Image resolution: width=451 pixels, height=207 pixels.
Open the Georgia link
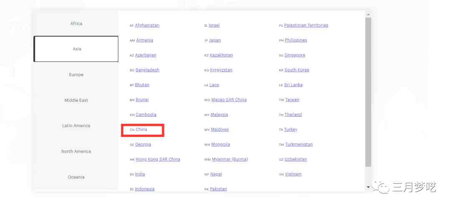click(x=143, y=145)
